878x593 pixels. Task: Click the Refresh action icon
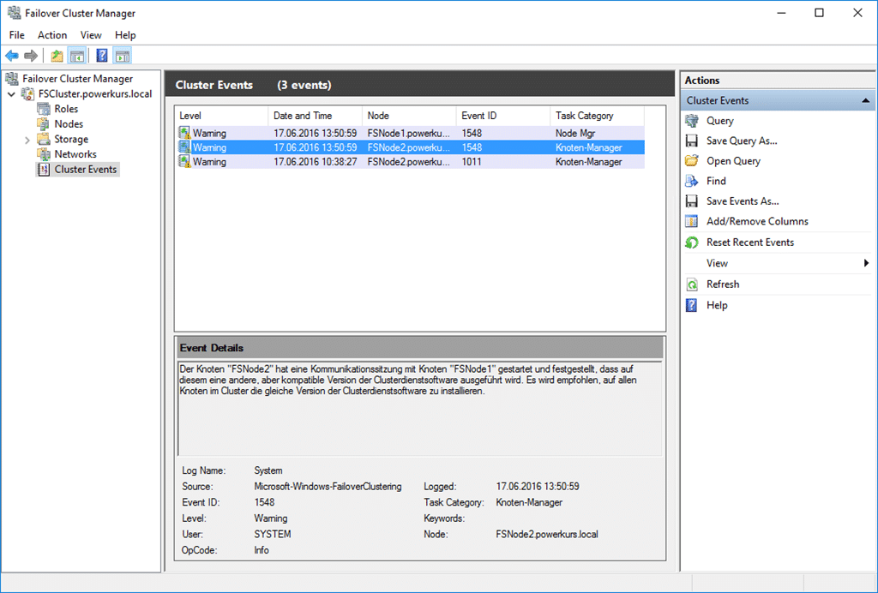coord(692,285)
